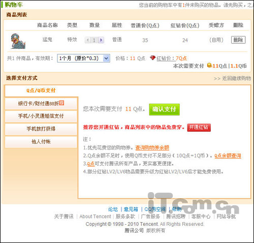This screenshot has width=254, height=243.
Task: Open the 帮助 footer link
Action: (x=177, y=209)
